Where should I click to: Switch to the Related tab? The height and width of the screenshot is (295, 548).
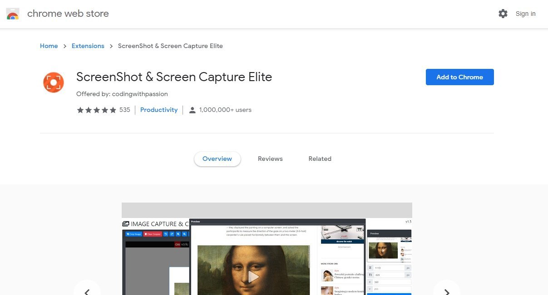pyautogui.click(x=320, y=159)
